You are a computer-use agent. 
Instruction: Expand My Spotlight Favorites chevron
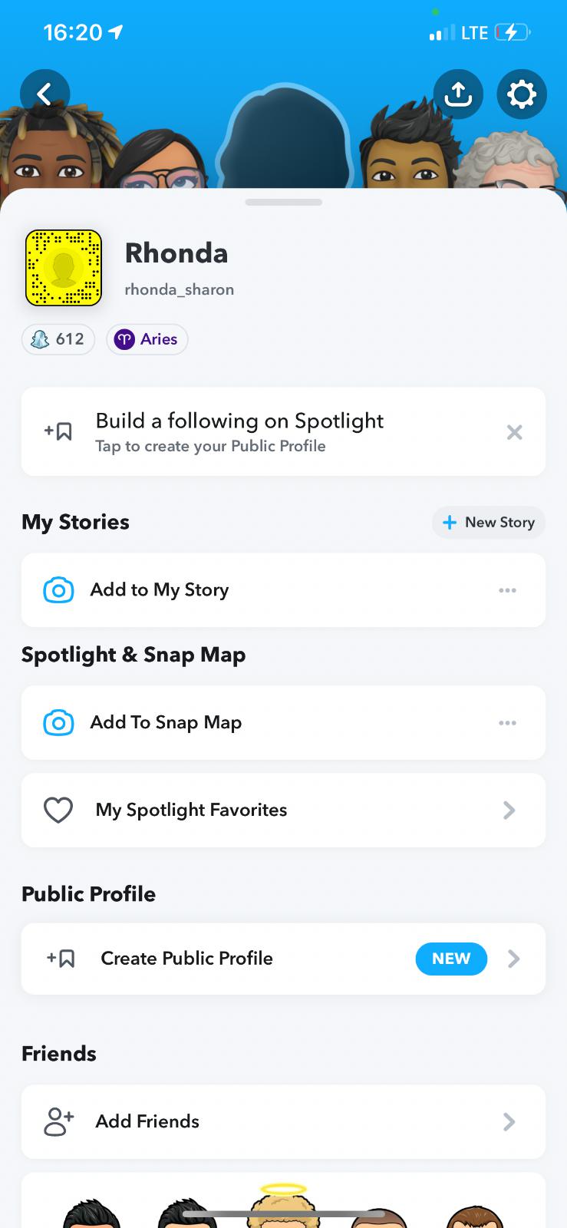tap(509, 810)
